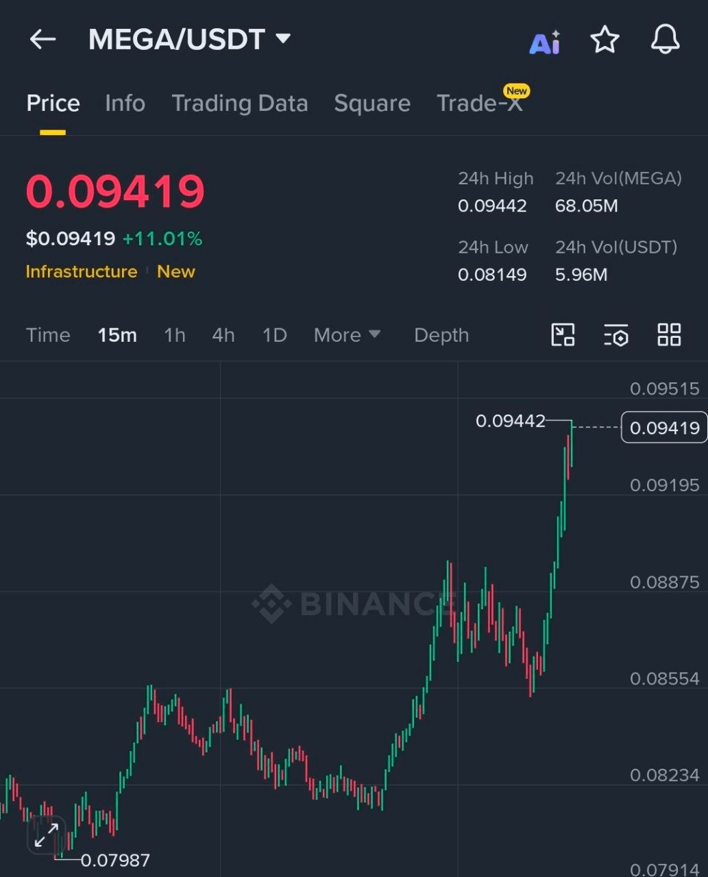Tap the 24h High value 0.09442
Screen dimensions: 708x877
[492, 206]
